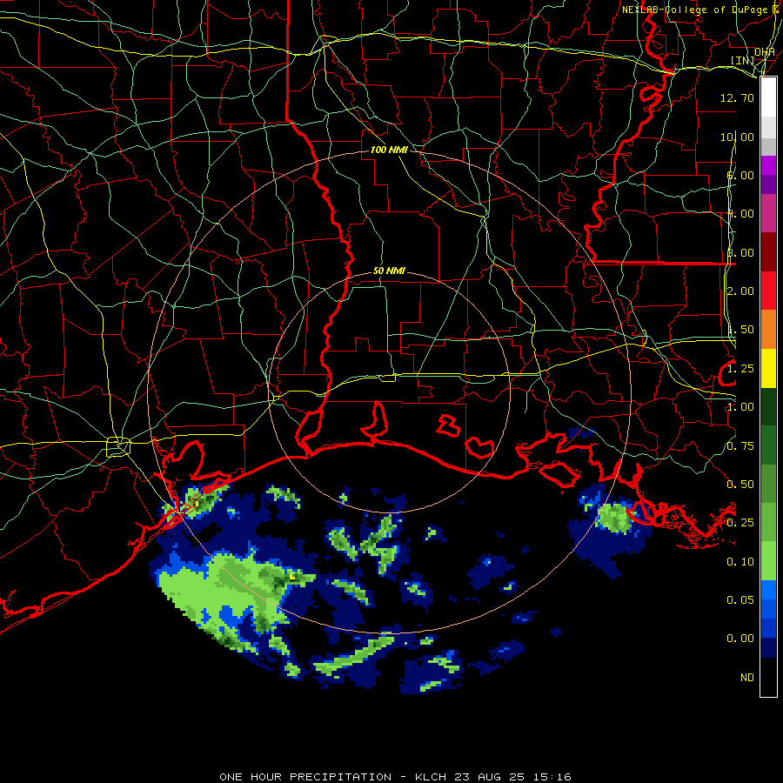
Task: Pick the pink 4.00 color swatch
Action: 768,213
